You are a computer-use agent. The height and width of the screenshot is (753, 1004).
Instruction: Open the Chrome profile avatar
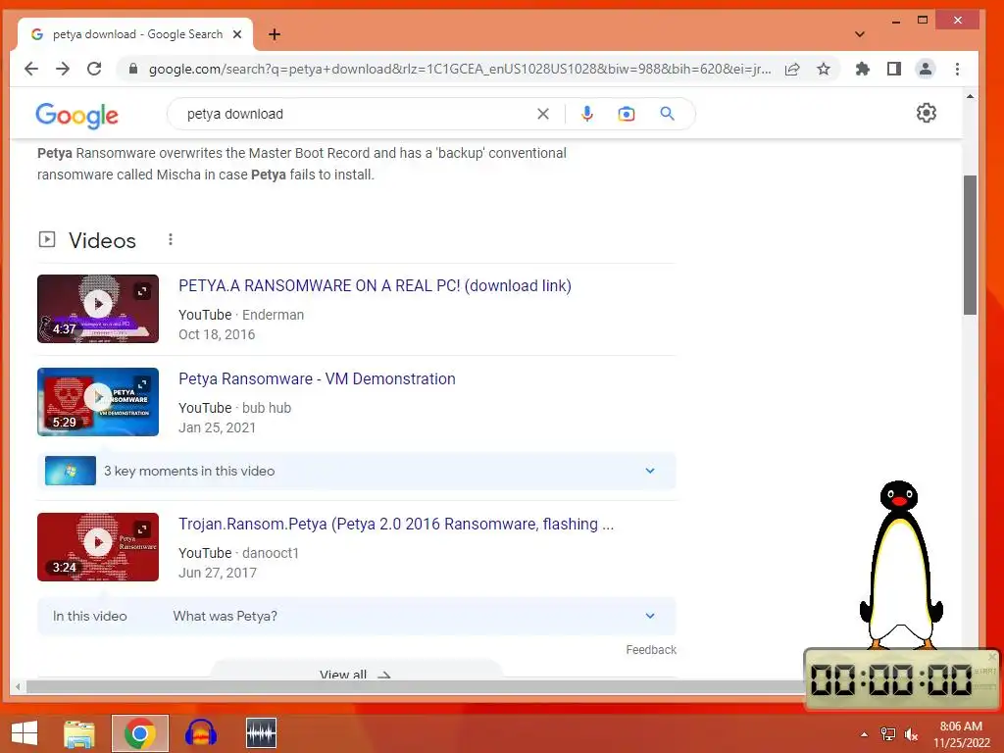click(926, 69)
